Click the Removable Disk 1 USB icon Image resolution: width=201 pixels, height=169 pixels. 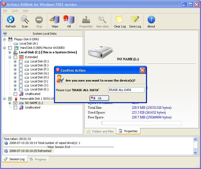(x=16, y=99)
